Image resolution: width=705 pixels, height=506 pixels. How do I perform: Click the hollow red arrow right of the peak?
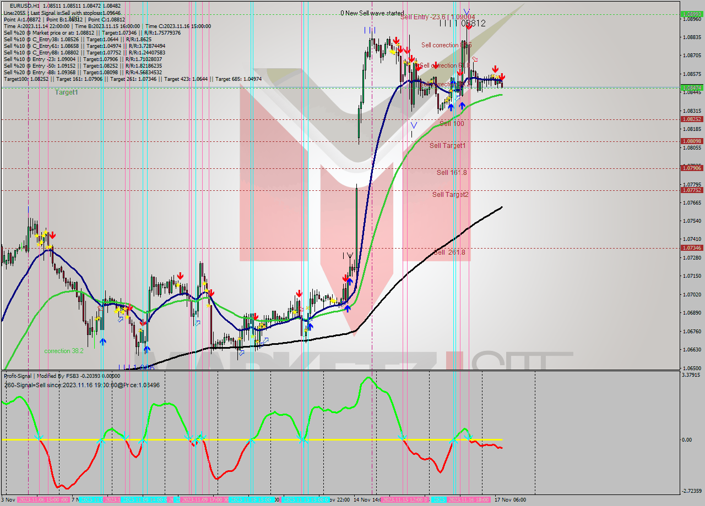tap(475, 59)
